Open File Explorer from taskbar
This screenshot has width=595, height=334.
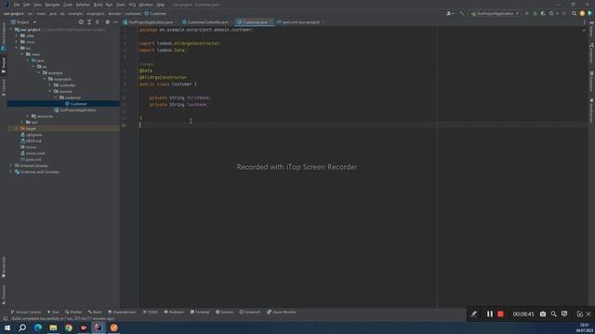(x=53, y=328)
